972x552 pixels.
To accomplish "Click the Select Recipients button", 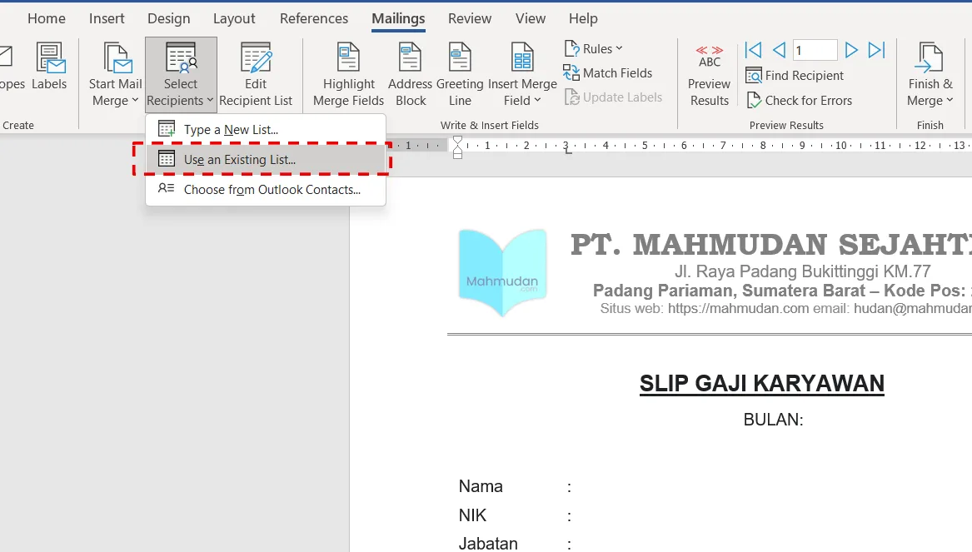I will pos(181,74).
